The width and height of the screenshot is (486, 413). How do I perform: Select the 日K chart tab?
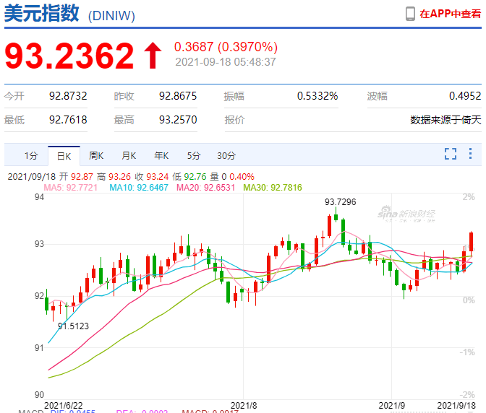pyautogui.click(x=64, y=156)
